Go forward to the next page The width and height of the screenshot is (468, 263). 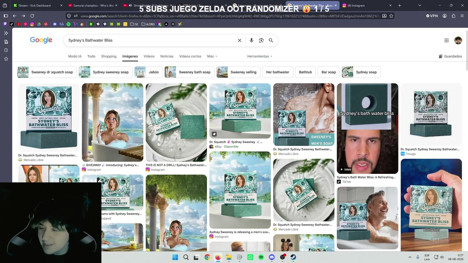(23, 16)
